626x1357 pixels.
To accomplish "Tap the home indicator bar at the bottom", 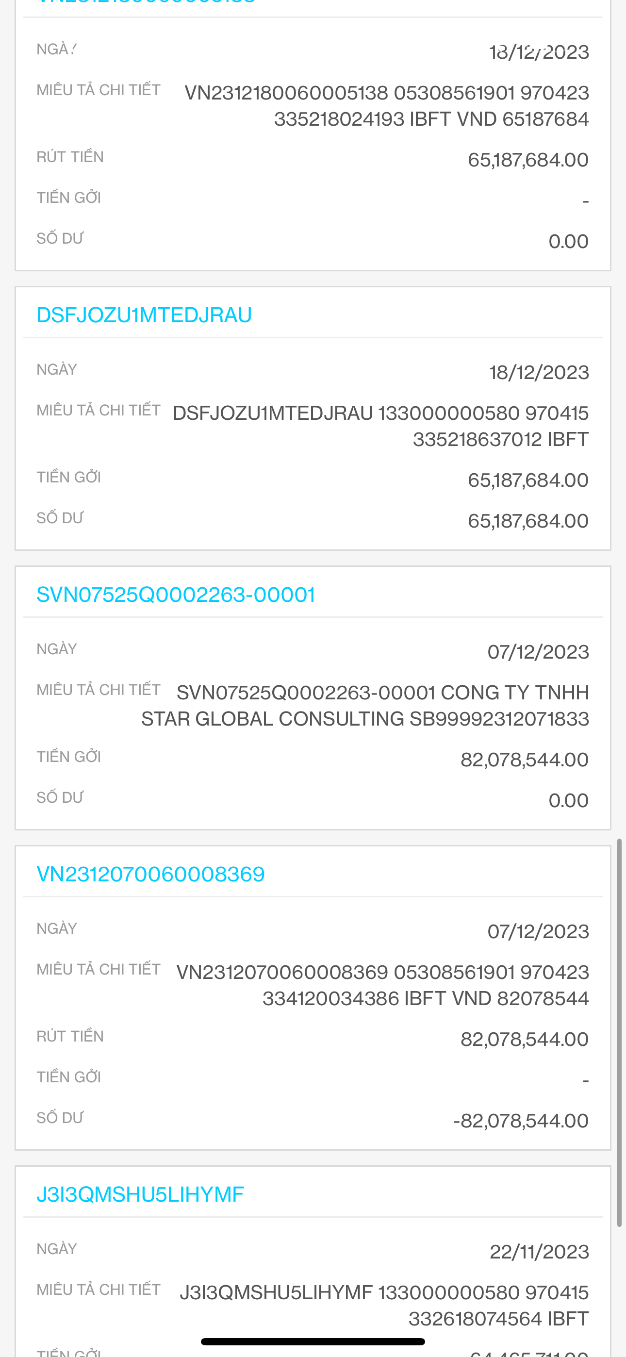I will pyautogui.click(x=313, y=1341).
